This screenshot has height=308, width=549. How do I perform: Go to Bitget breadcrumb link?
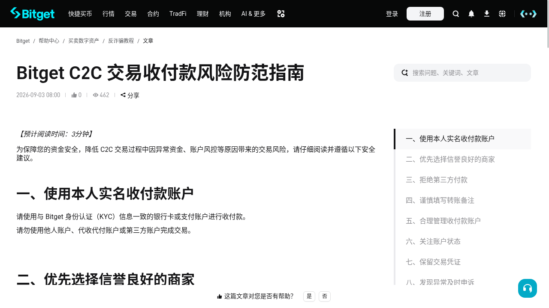[23, 41]
